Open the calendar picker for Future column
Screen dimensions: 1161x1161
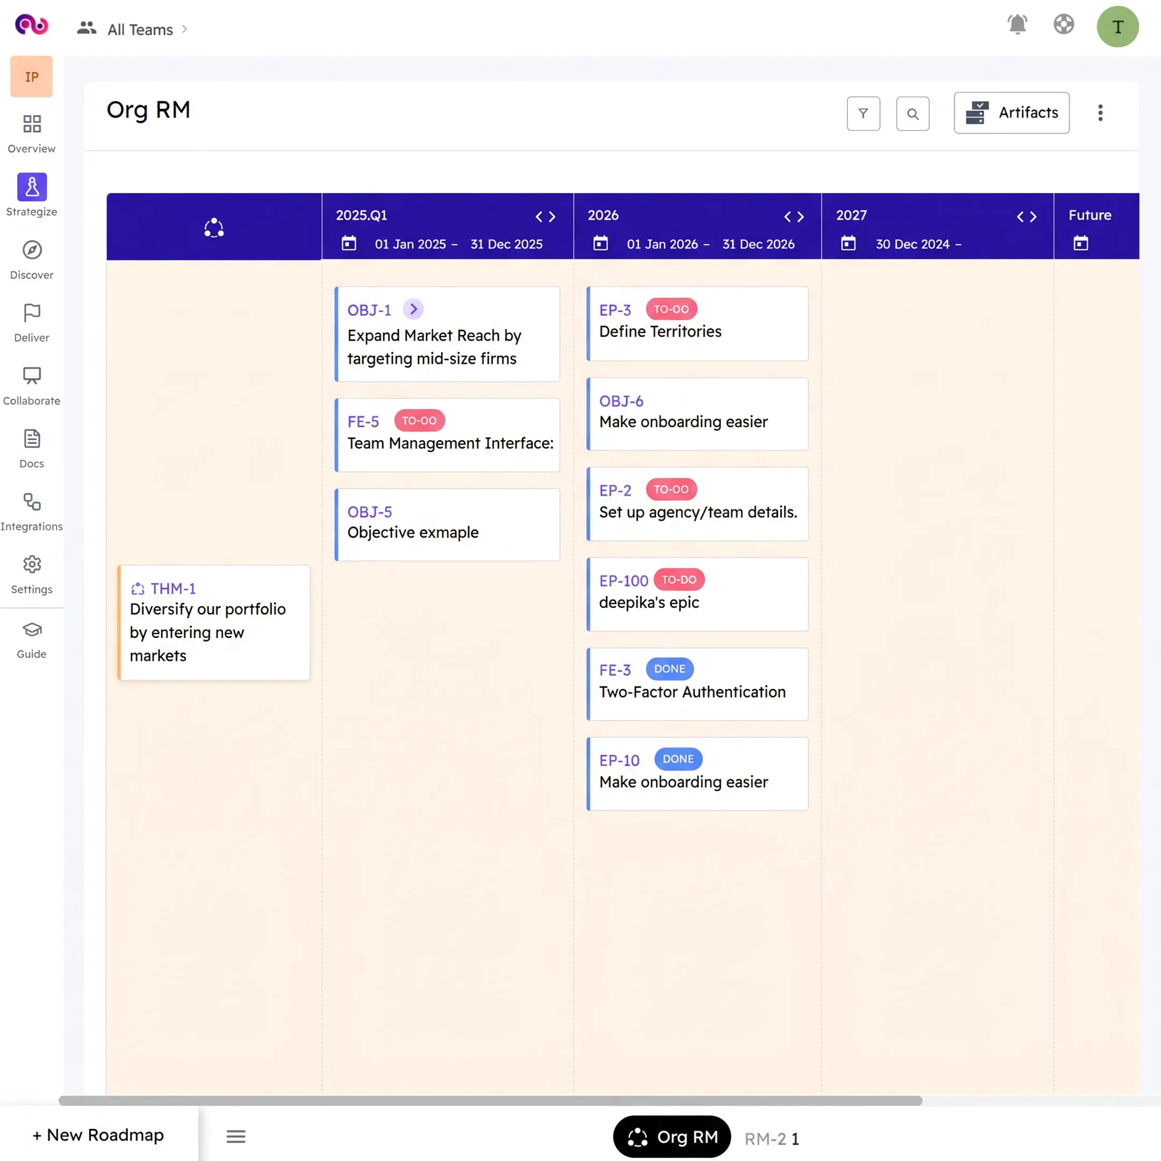1081,243
